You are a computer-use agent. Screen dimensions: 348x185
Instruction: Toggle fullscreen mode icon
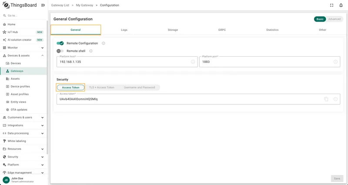[331, 5]
